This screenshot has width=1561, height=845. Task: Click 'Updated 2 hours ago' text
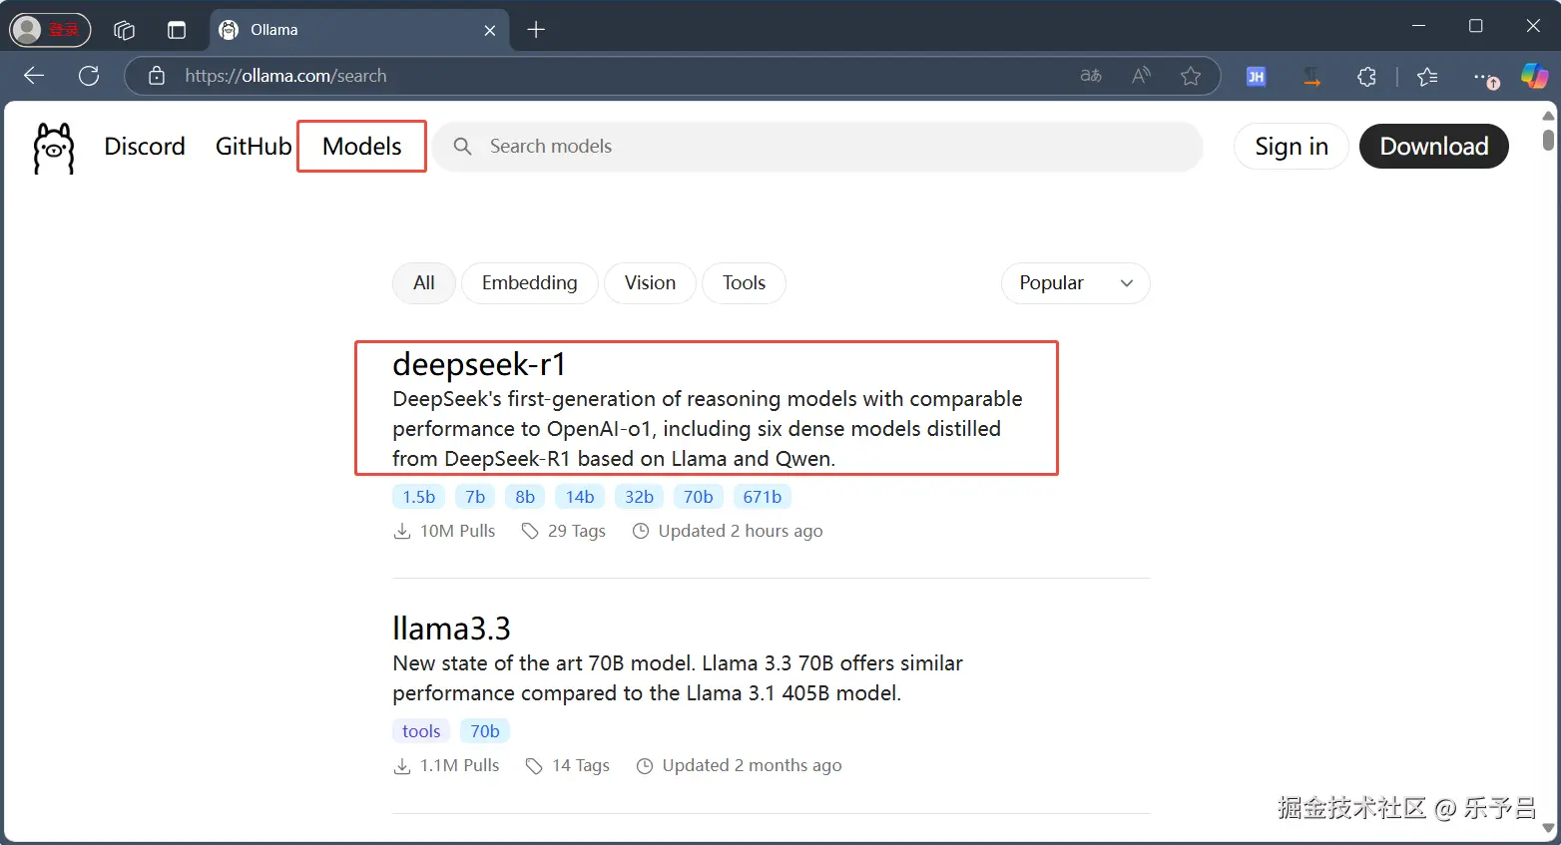click(x=741, y=531)
